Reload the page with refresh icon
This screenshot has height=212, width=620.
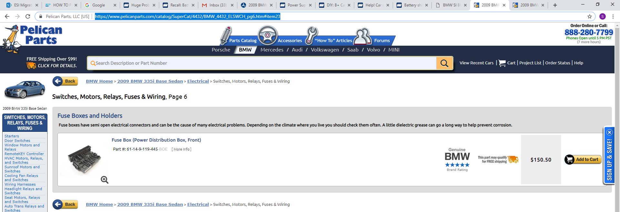point(28,16)
